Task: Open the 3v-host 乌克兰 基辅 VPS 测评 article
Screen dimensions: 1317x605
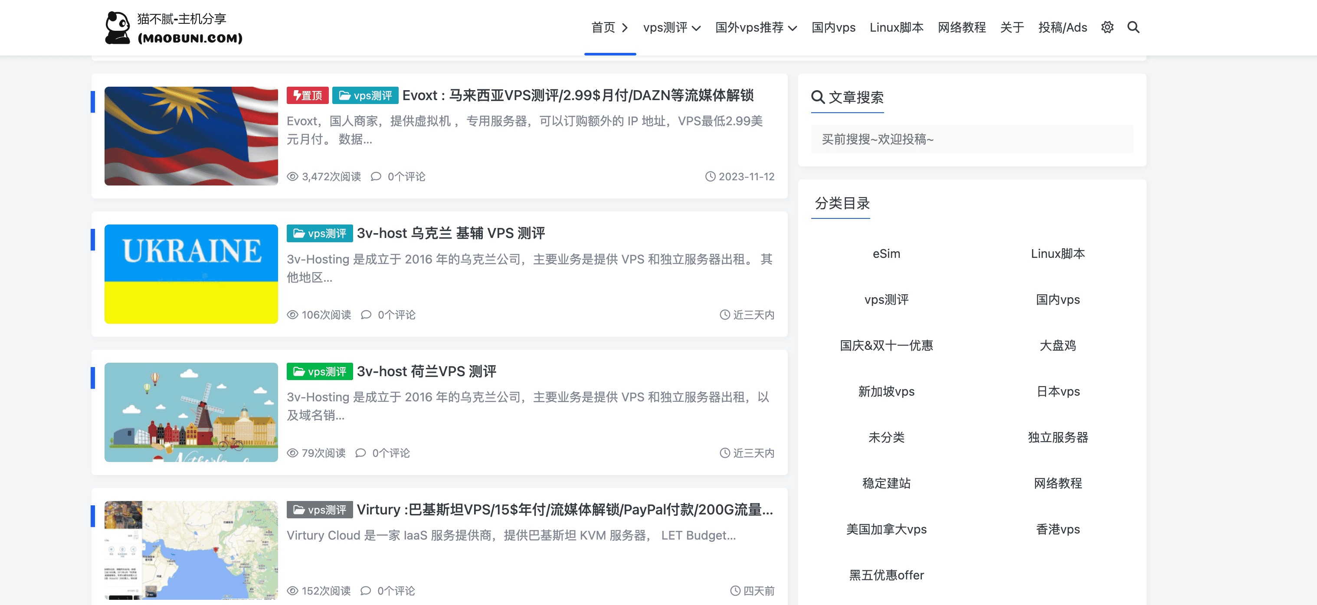Action: tap(450, 233)
